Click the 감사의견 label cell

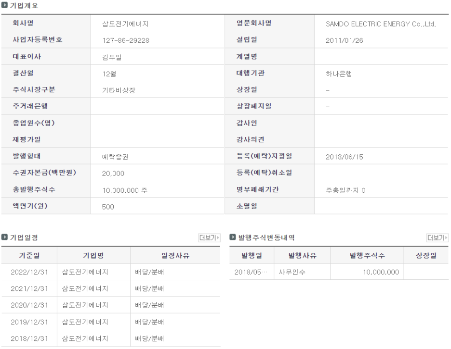tap(269, 139)
